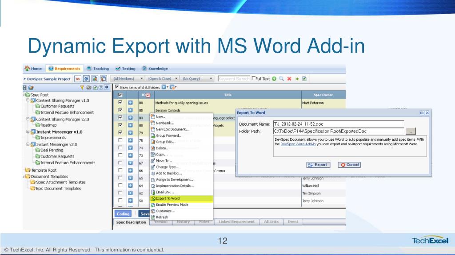Collapse Instant Messenger v1.0 tree node
This screenshot has width=455, height=255.
coord(28,131)
